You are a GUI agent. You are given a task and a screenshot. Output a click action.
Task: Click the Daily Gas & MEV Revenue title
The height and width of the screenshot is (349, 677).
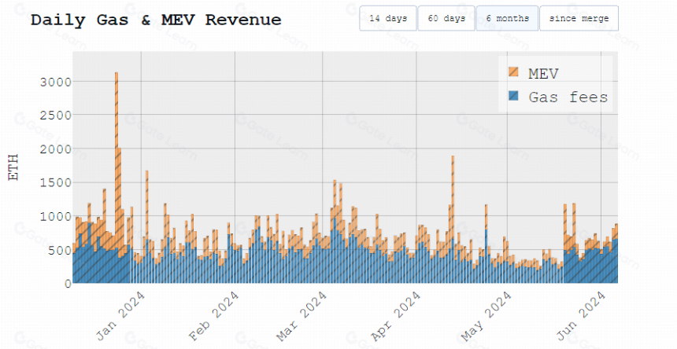(x=156, y=20)
